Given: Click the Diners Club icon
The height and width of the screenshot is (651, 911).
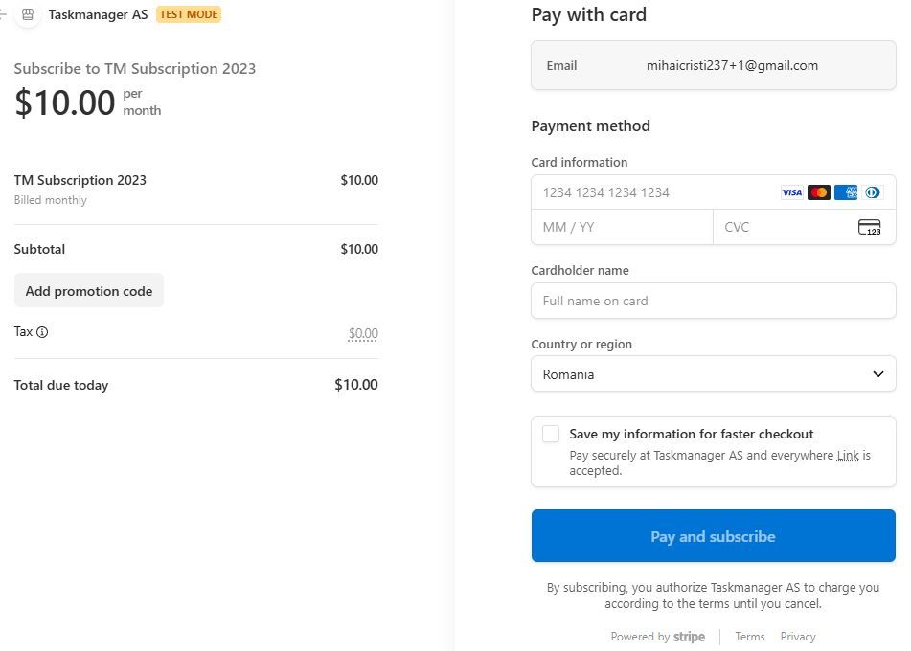Looking at the screenshot, I should tap(872, 192).
